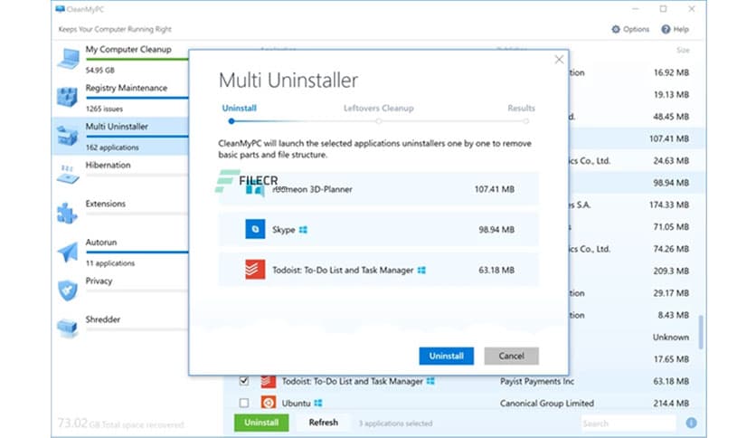Check the Ubuntu checkbox in app list
This screenshot has height=438, width=756.
coord(244,403)
